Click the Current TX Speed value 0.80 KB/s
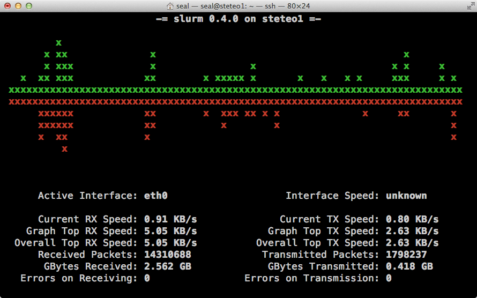The width and height of the screenshot is (477, 298). 412,219
